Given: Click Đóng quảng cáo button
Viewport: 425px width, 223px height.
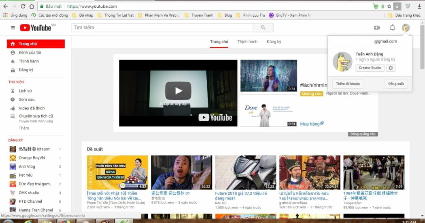Looking at the screenshot, I should click(363, 134).
